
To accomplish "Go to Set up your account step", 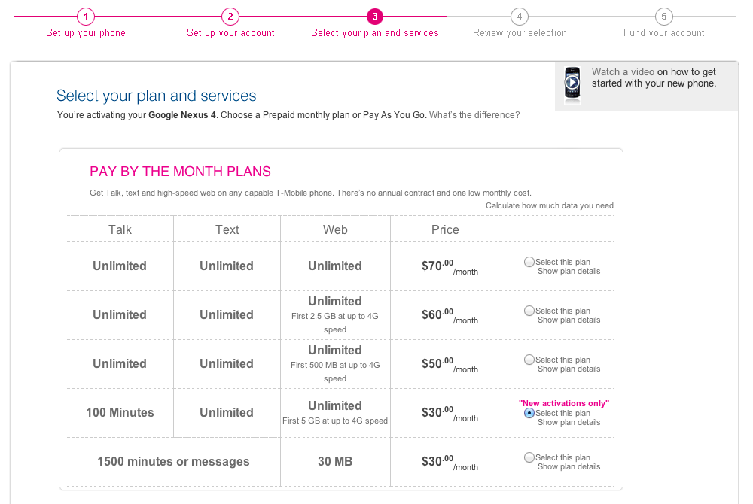I will tap(230, 33).
